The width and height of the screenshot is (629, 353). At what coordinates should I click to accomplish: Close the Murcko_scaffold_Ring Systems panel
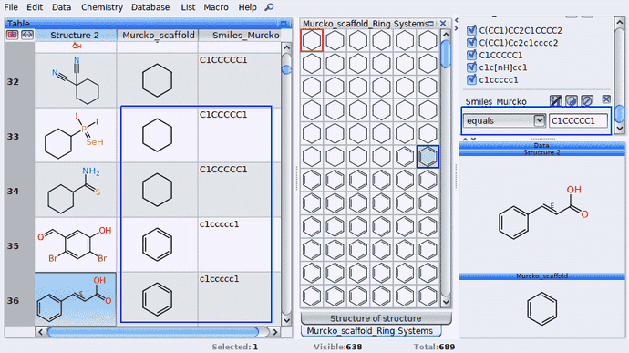443,24
